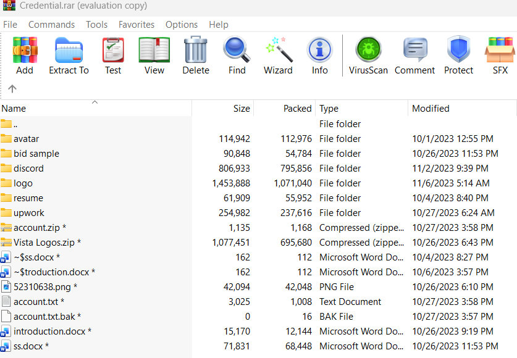
Task: Open the Favorites menu
Action: [x=136, y=24]
